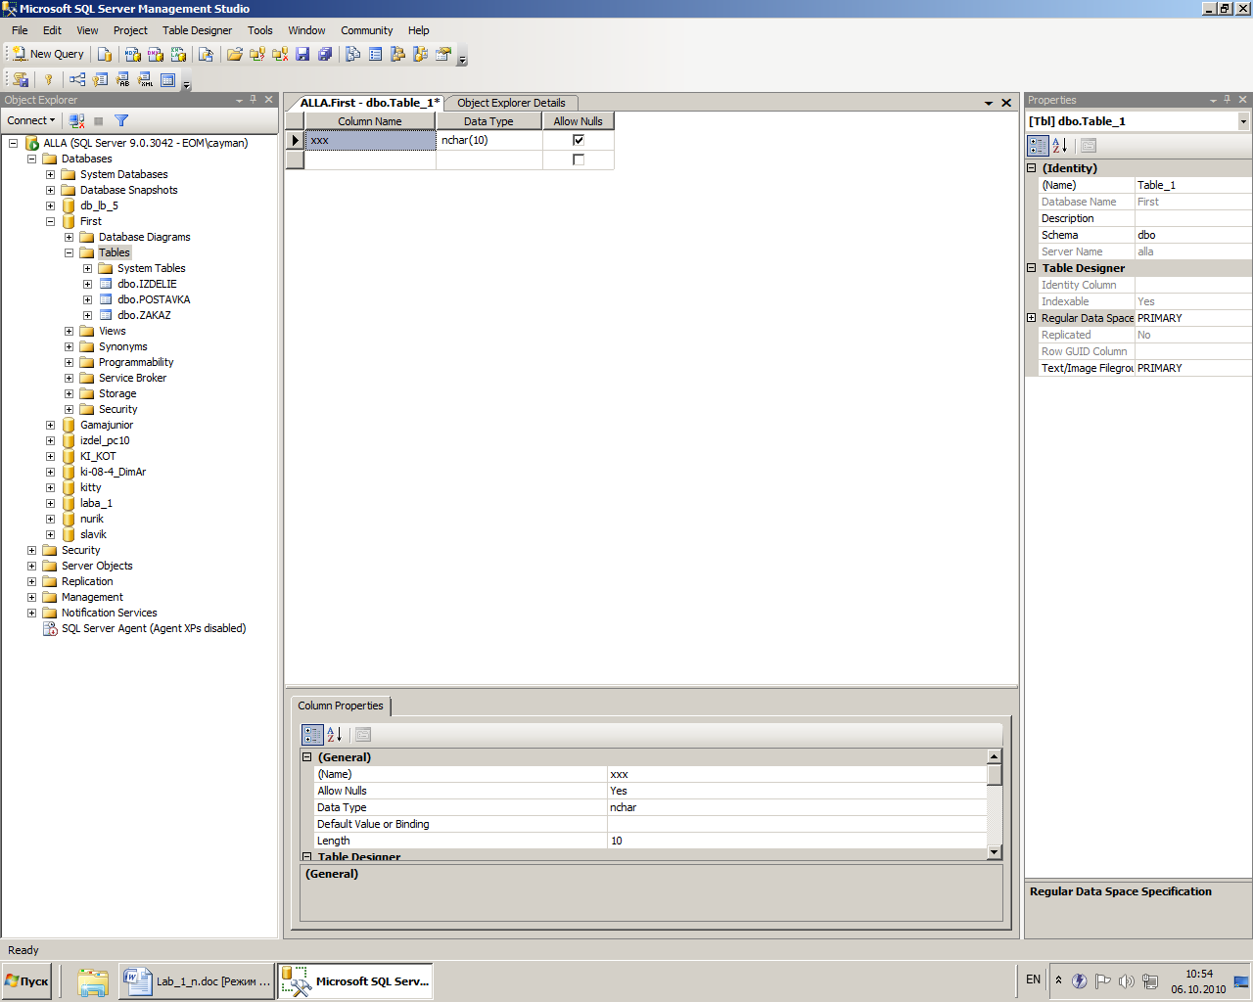Click Column Properties scroll up arrow
The height and width of the screenshot is (1002, 1253).
tap(995, 756)
